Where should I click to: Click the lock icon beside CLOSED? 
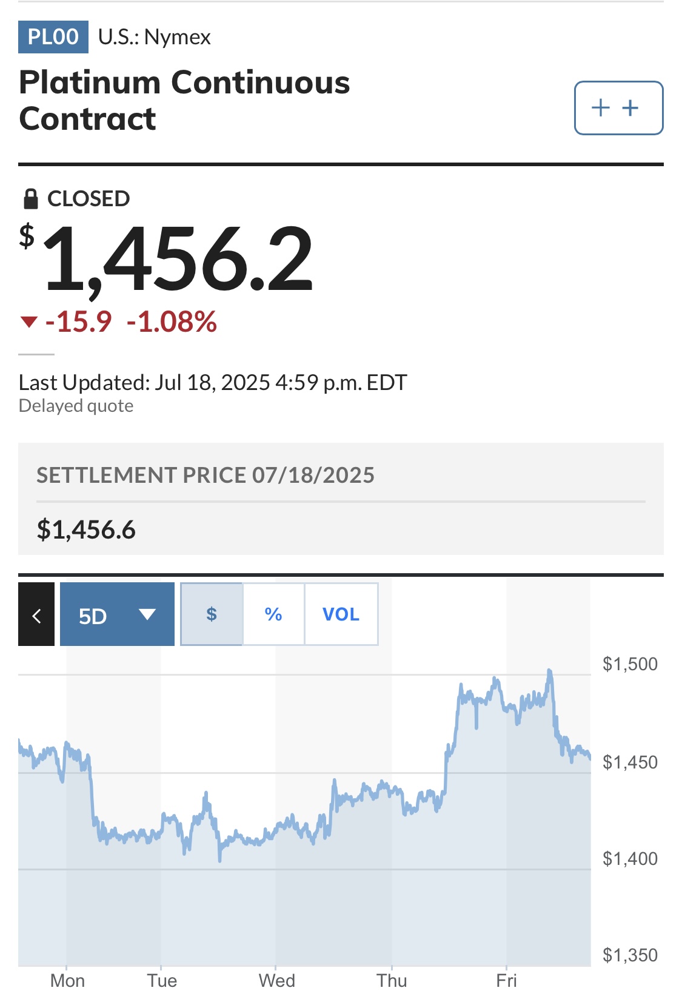pyautogui.click(x=30, y=198)
